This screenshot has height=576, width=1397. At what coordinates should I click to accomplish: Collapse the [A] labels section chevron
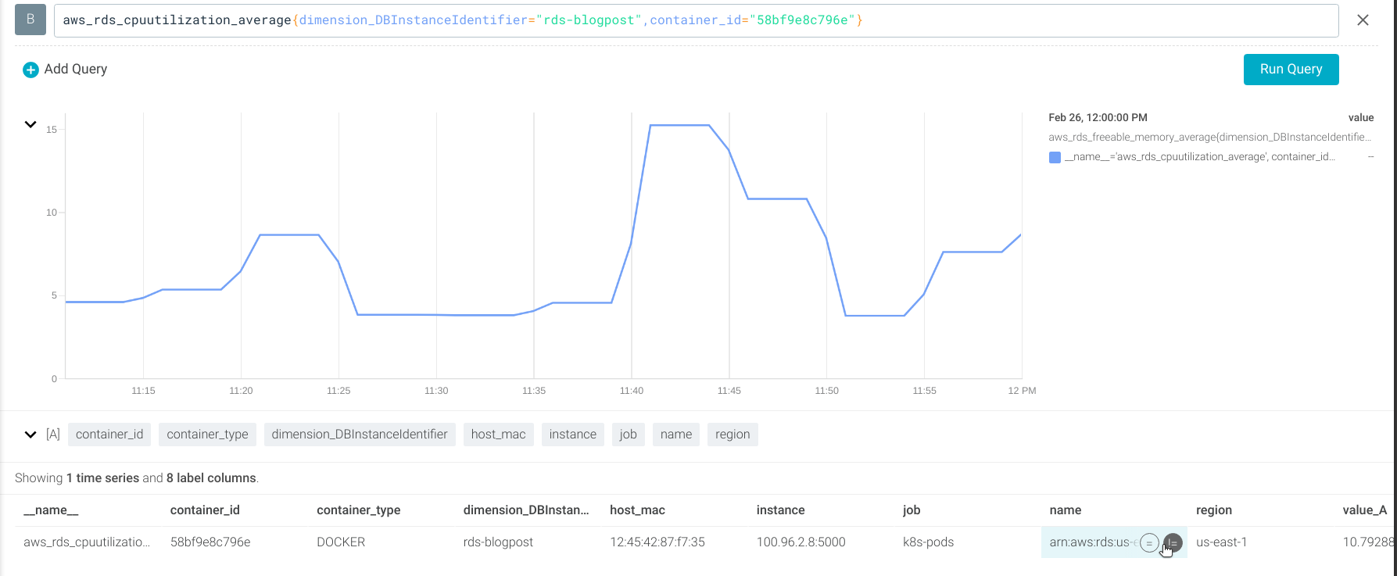click(30, 435)
